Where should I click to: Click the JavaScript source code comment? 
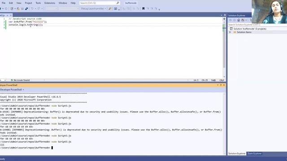(x=25, y=19)
